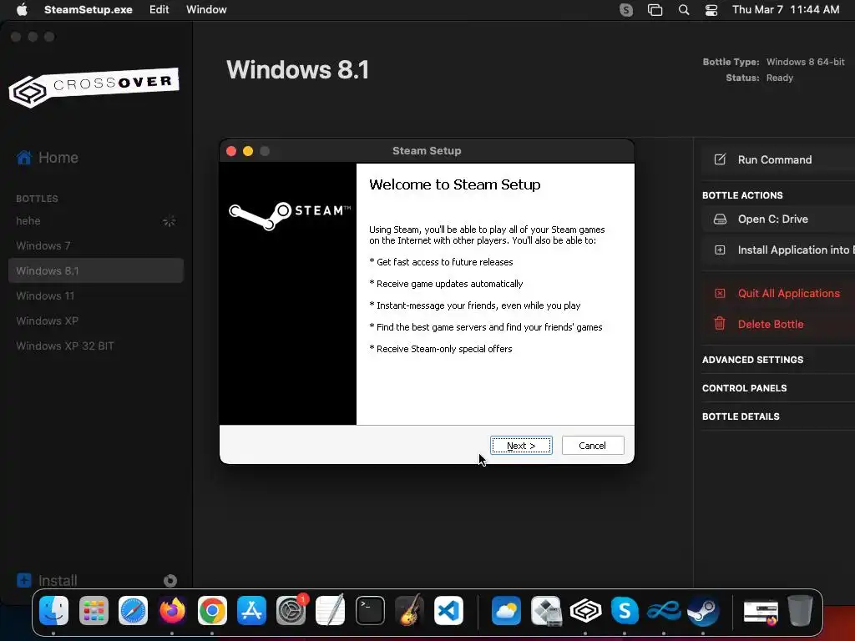Screen dimensions: 855x641
Task: Click the progress indicator beside Install
Action: click(x=170, y=581)
